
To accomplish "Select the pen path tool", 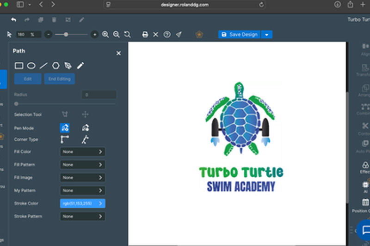I will (68, 66).
